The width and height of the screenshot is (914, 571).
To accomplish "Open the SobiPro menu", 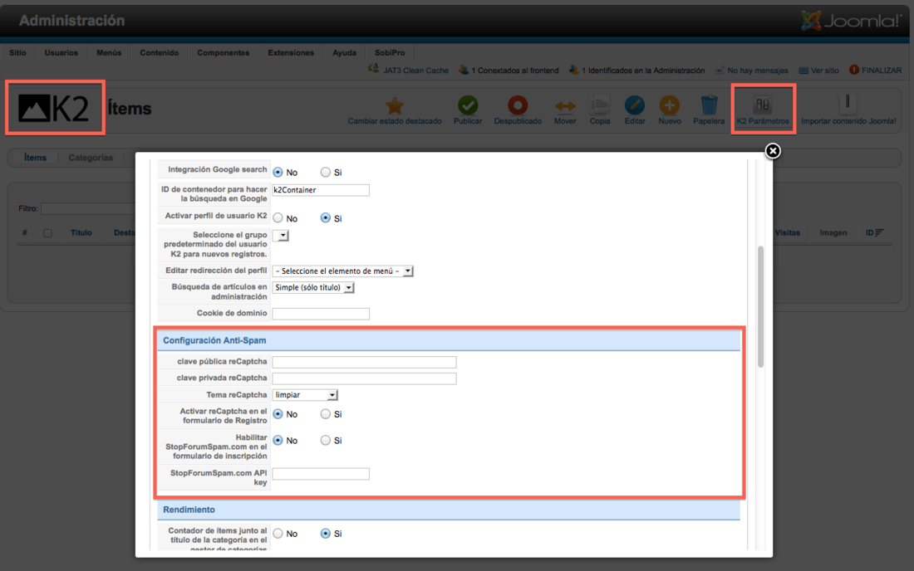I will (390, 52).
